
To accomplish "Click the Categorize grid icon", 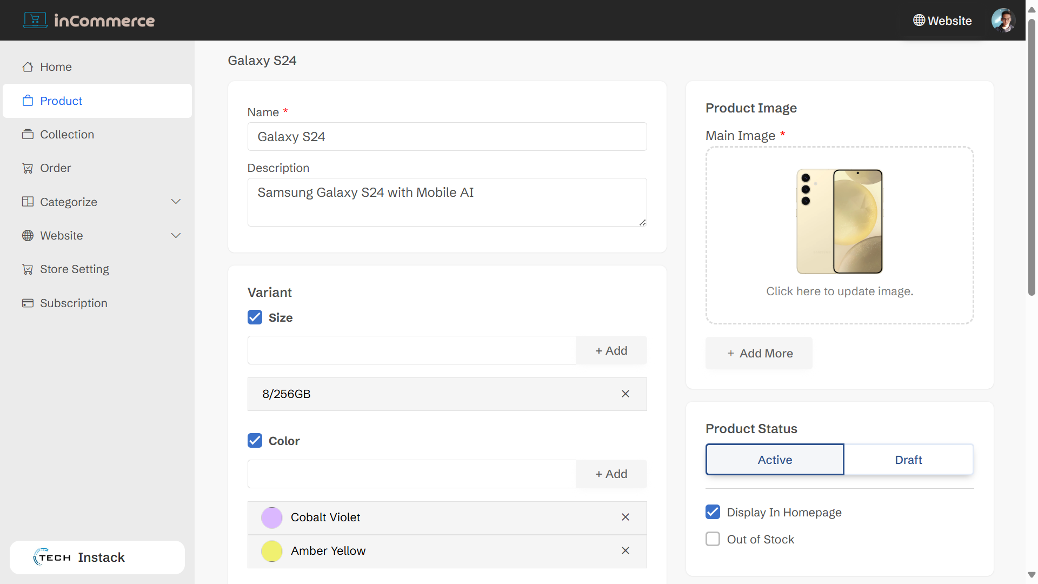I will pyautogui.click(x=28, y=202).
